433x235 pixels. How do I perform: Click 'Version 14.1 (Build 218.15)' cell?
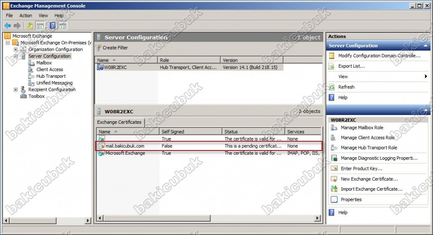(250, 67)
